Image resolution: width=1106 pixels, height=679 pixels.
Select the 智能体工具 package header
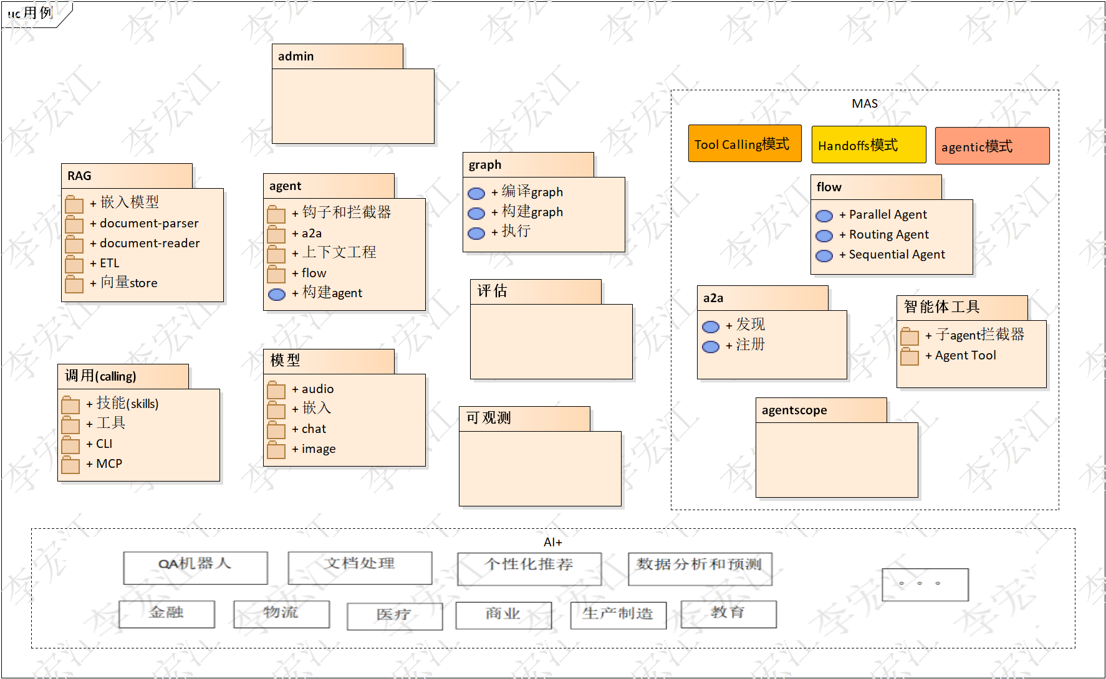(962, 308)
